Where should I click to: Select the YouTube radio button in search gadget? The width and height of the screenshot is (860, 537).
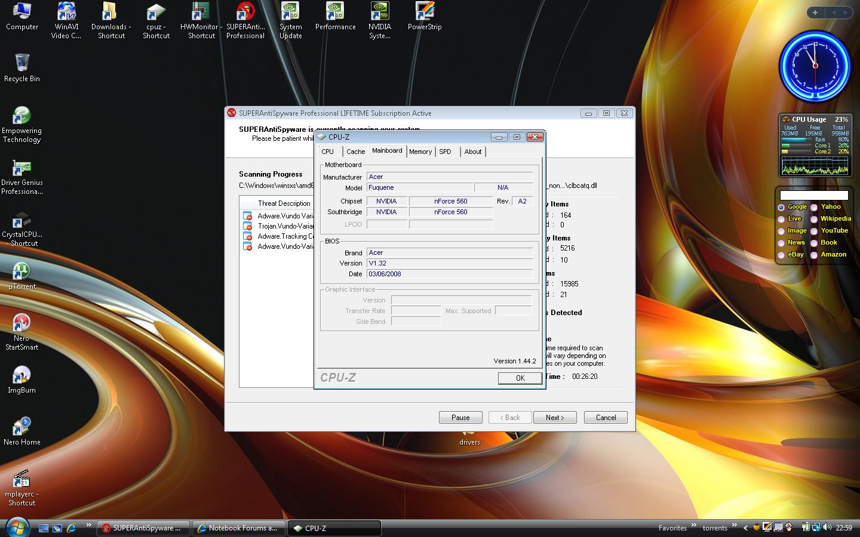[x=814, y=231]
